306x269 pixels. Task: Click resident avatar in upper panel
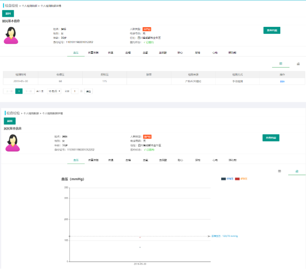pyautogui.click(x=11, y=35)
